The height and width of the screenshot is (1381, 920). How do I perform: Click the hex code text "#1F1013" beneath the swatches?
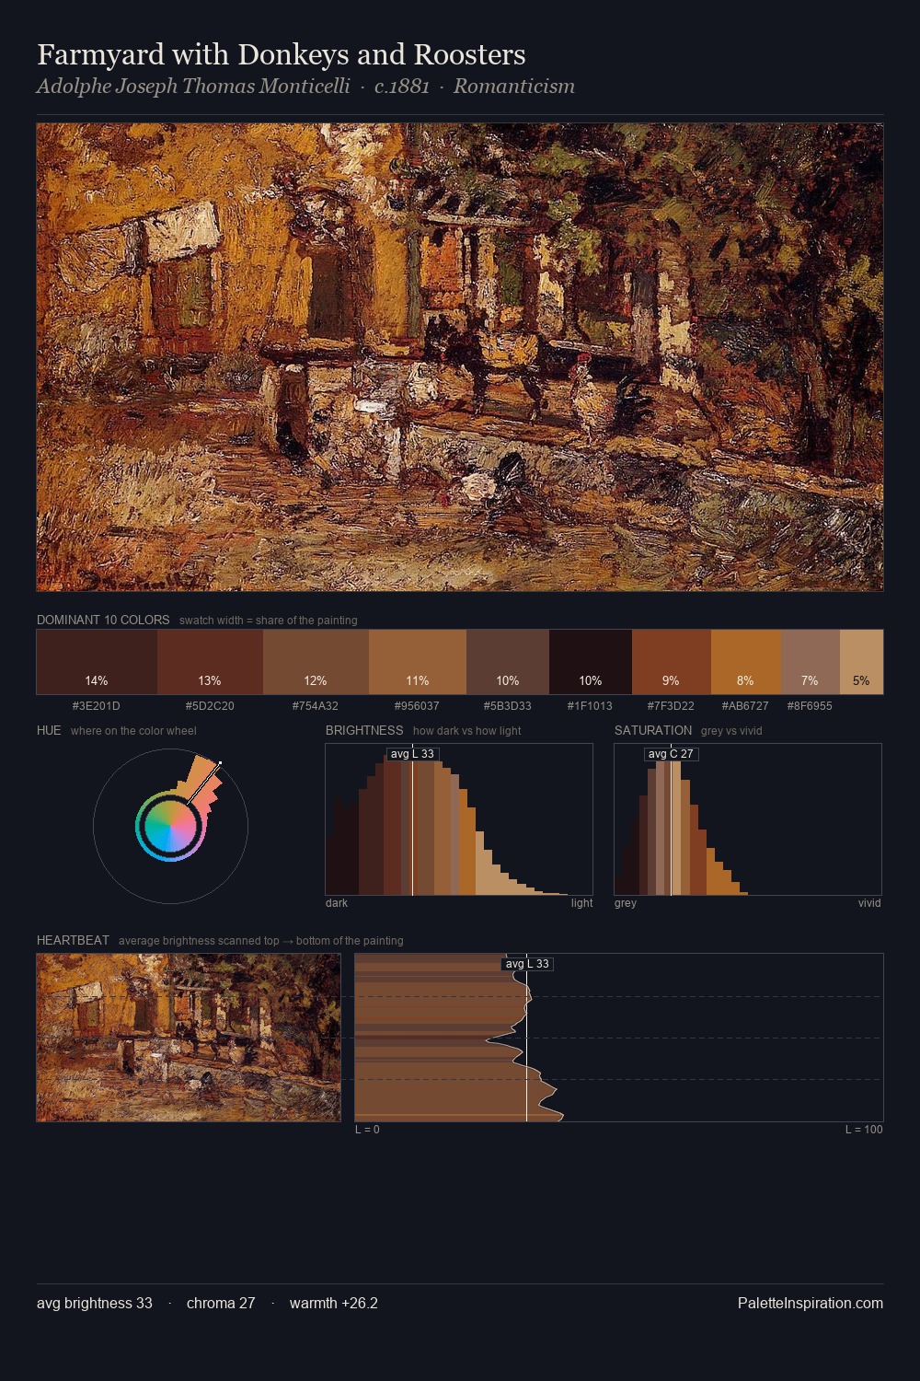pos(590,706)
